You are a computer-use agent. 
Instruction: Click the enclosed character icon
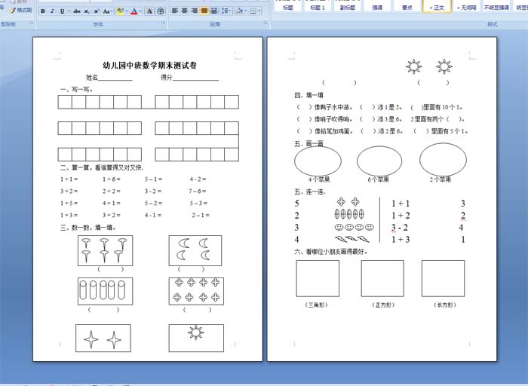point(161,11)
